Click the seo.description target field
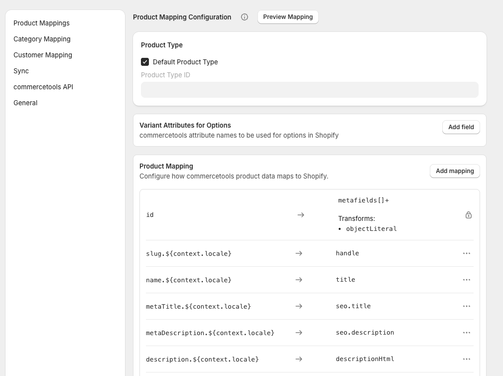This screenshot has height=376, width=503. 365,333
